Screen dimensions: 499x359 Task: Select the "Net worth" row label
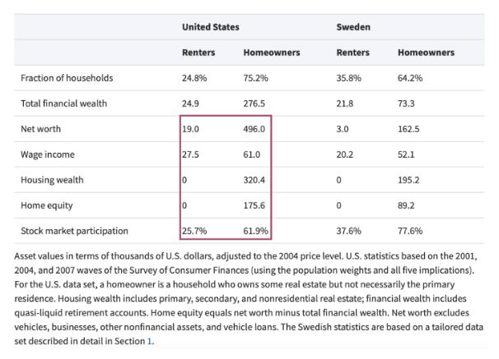[x=41, y=129]
